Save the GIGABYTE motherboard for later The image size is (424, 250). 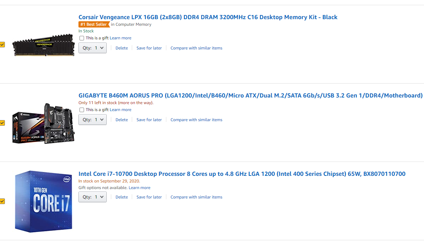tap(149, 120)
